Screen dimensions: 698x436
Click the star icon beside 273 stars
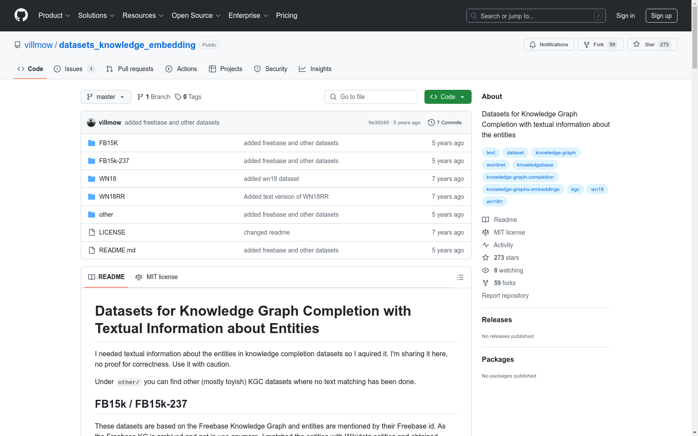(486, 258)
